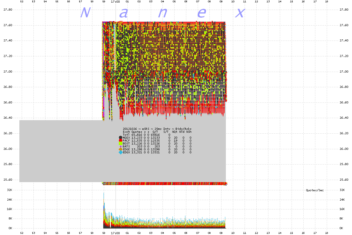This screenshot has height=235, width=352.
Task: Click the 26.80 label on right price axis
Action: coord(344,87)
